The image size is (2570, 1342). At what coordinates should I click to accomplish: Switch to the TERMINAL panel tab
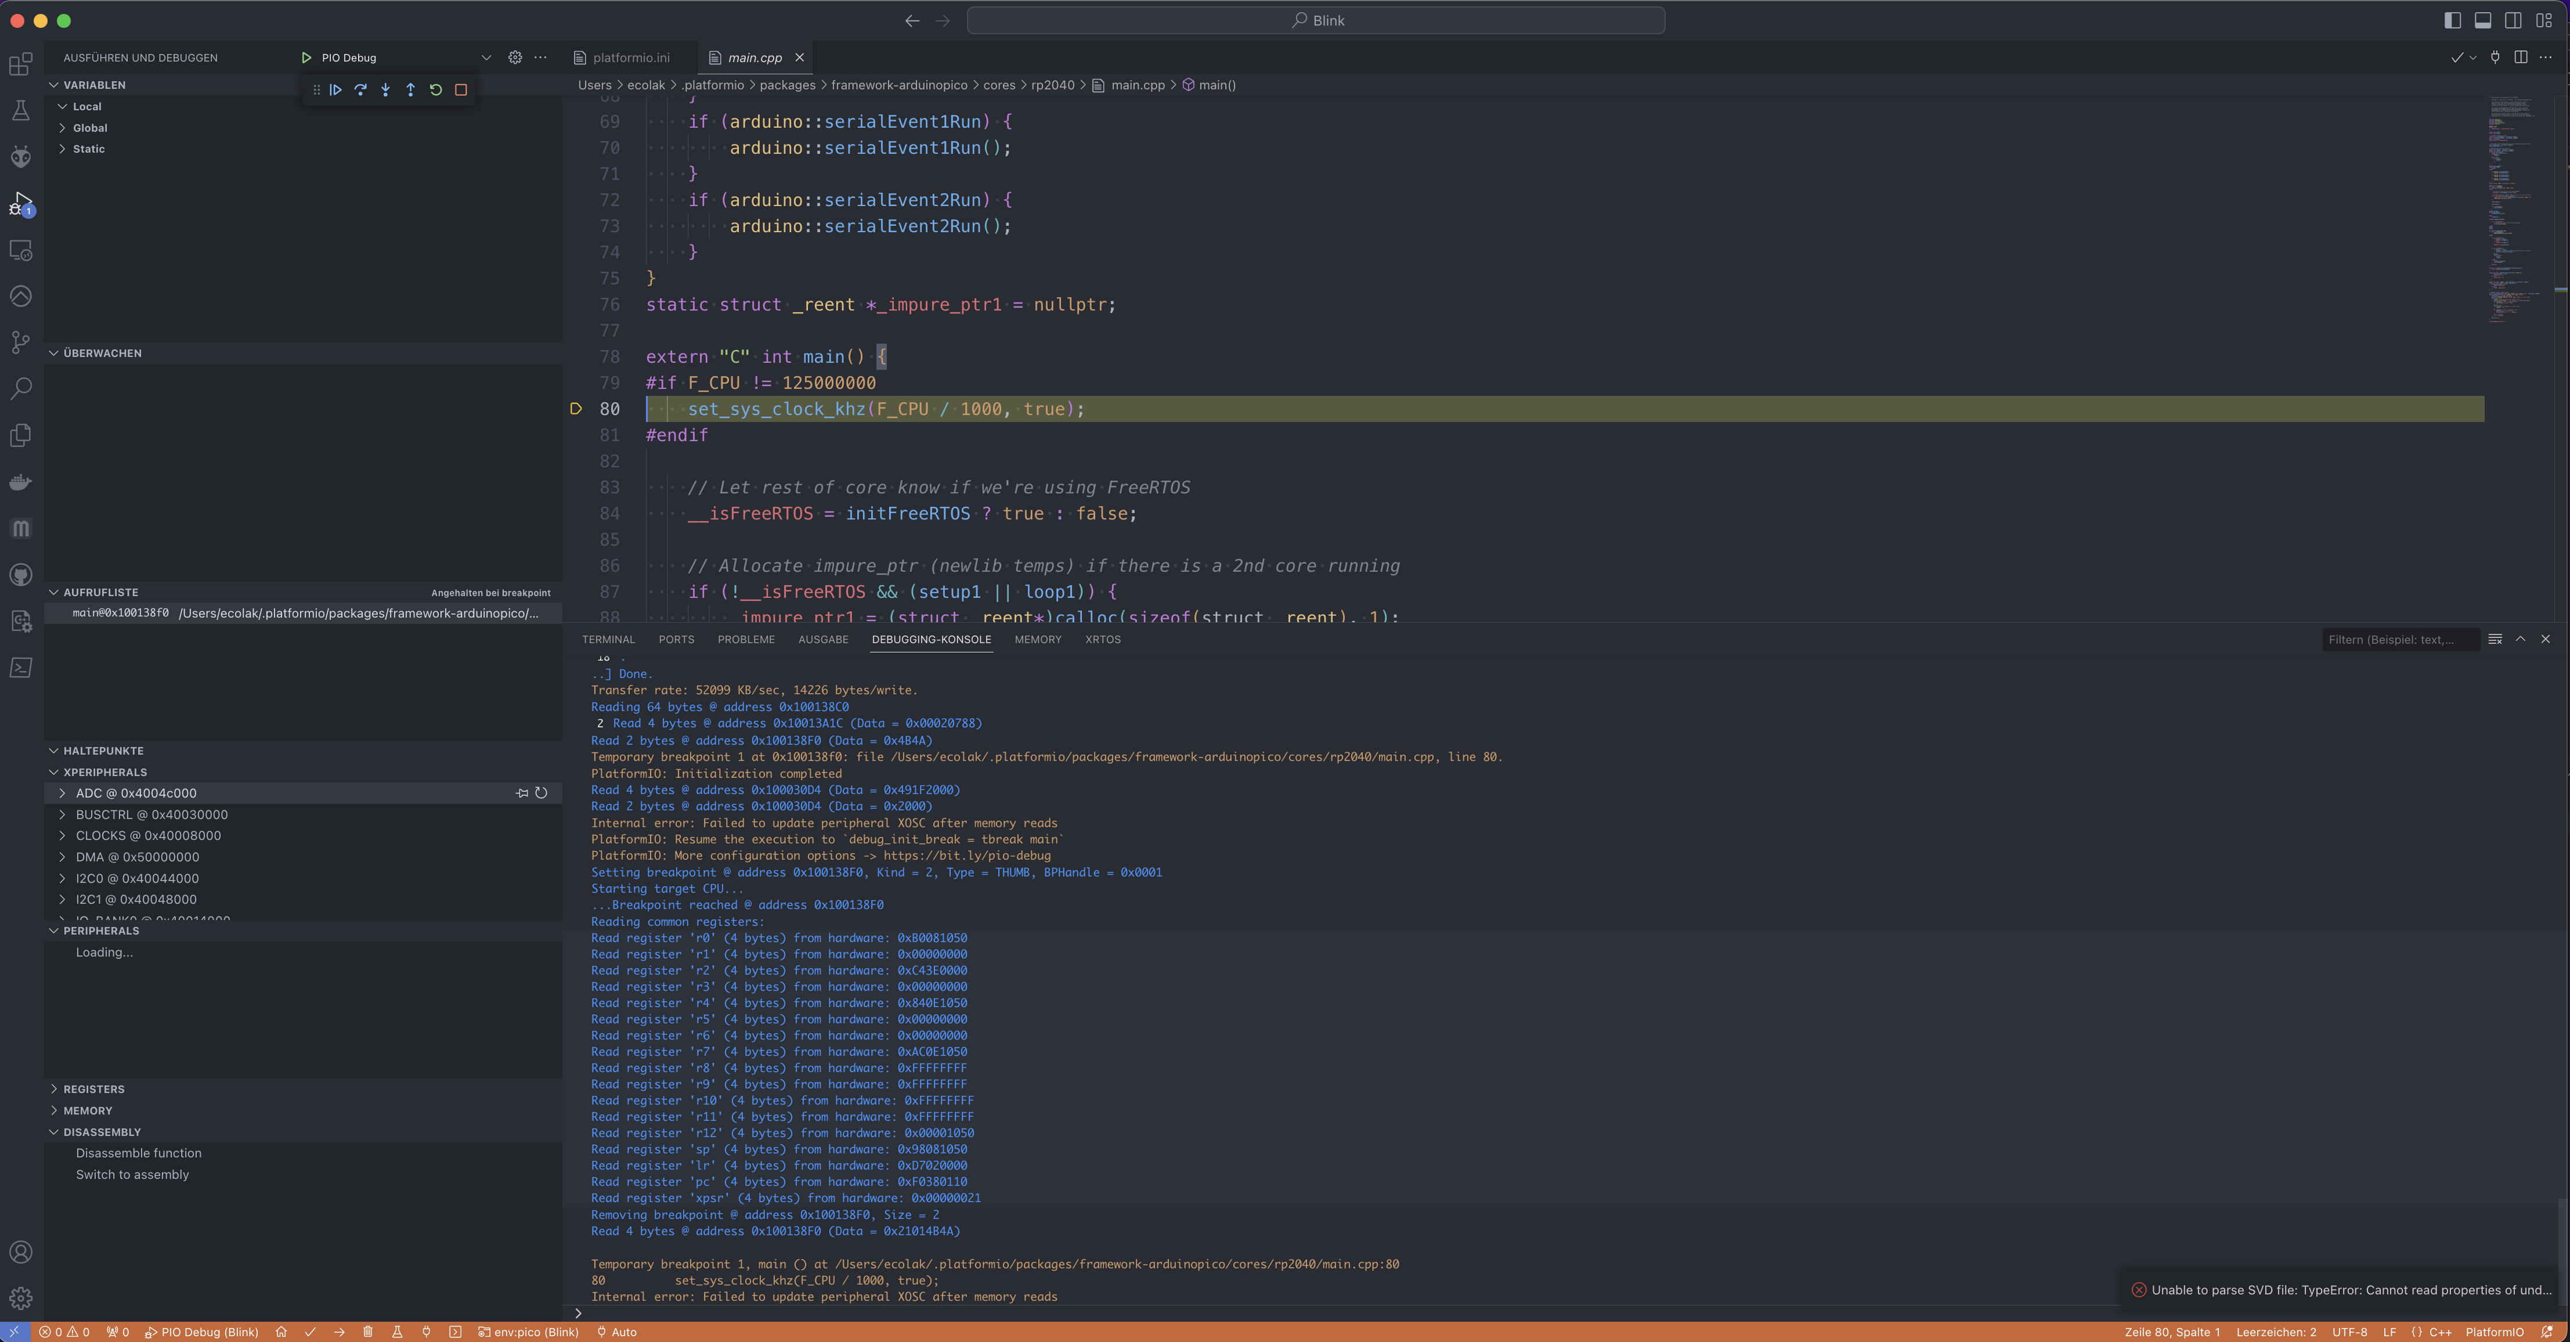click(608, 640)
